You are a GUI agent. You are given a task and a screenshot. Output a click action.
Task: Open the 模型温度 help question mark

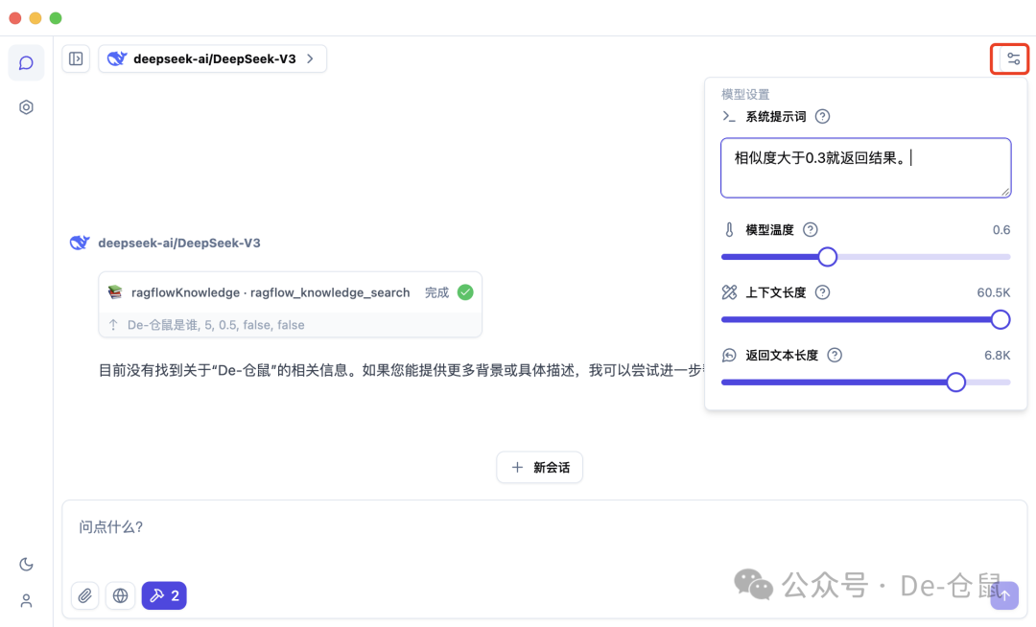(x=810, y=229)
